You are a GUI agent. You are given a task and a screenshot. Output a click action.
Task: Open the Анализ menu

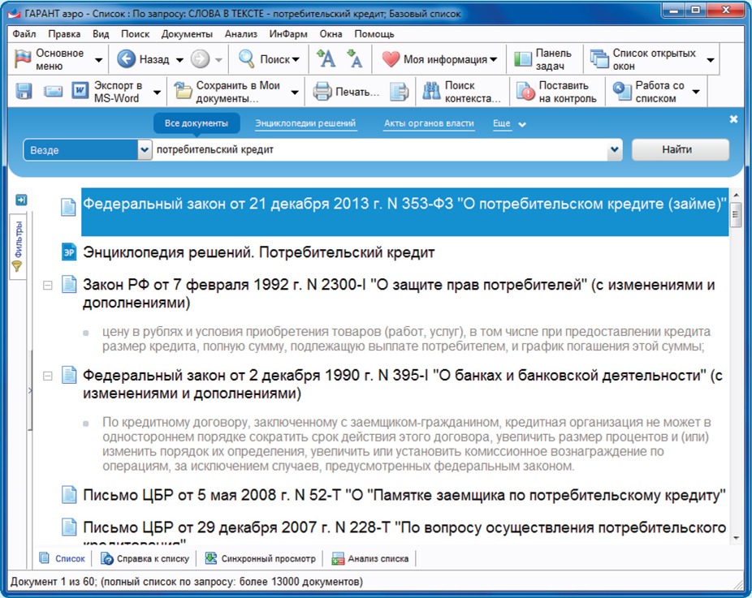pyautogui.click(x=240, y=34)
